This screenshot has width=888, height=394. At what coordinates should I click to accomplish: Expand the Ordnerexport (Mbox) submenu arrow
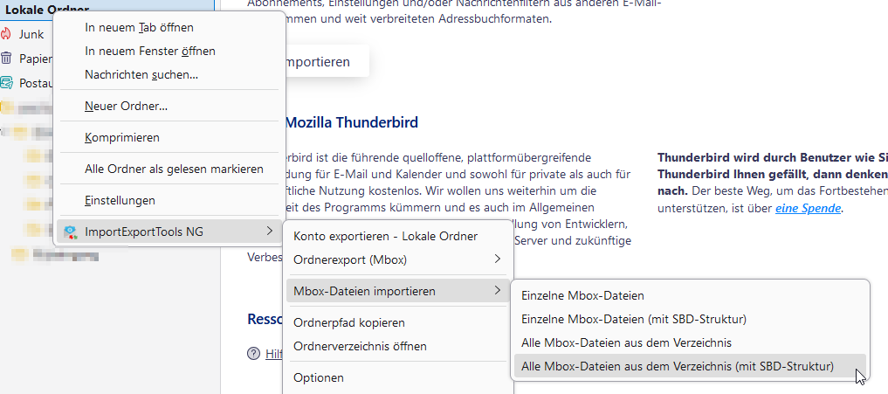coord(498,259)
